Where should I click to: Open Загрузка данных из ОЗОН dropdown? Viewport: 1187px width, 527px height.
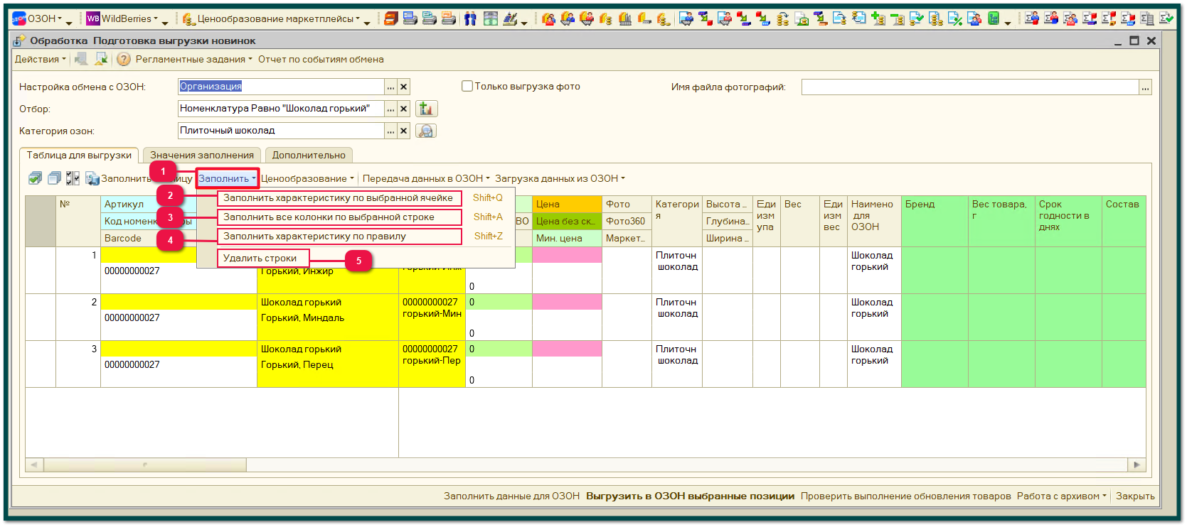pos(560,178)
